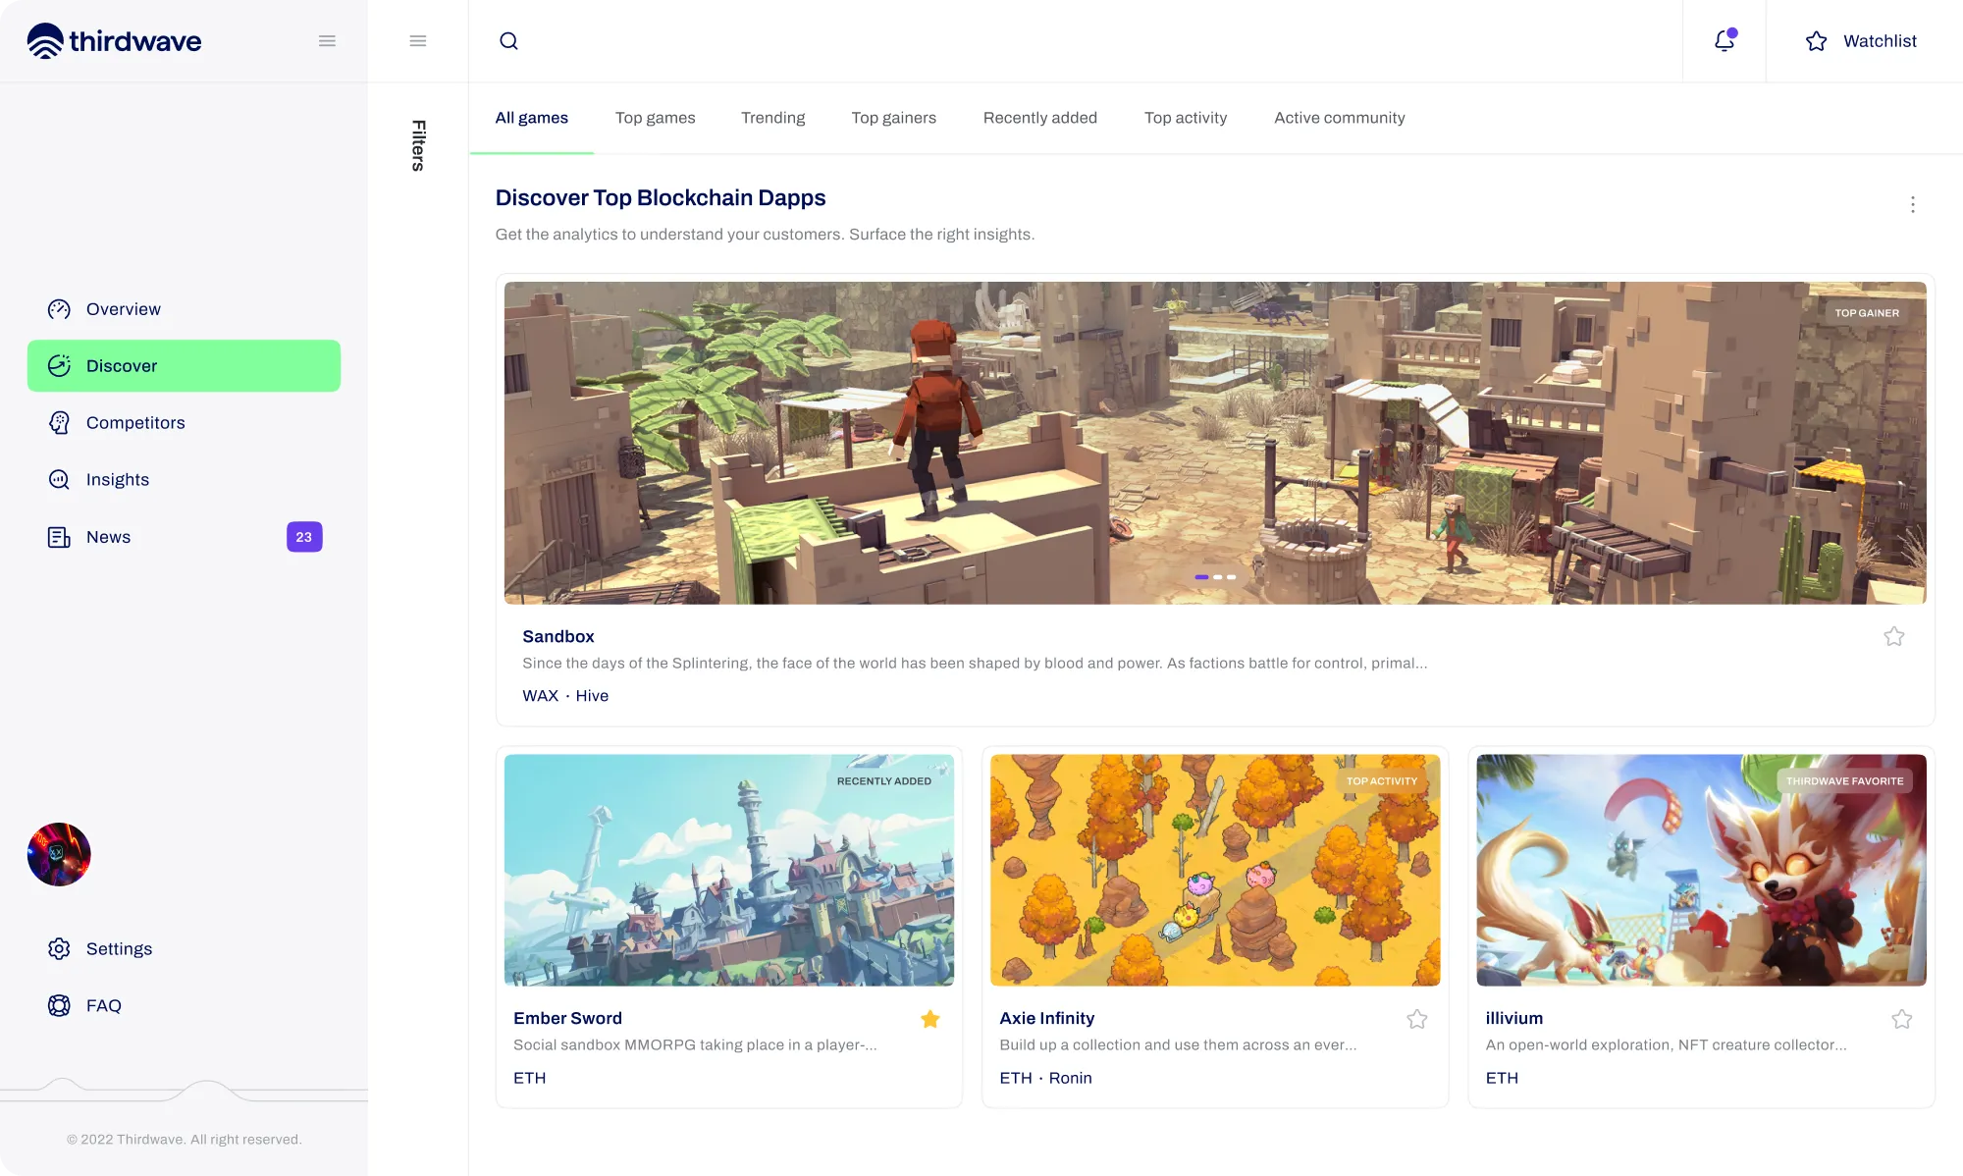This screenshot has height=1176, width=1963.
Task: Open the Recently added tab
Action: (x=1040, y=118)
